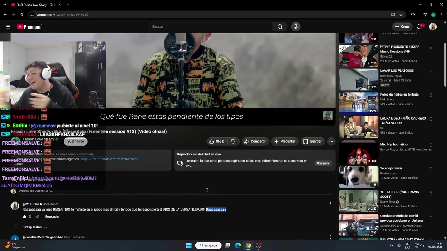Click Pelea de flaites en fortnite title
447x251 pixels.
[399, 94]
